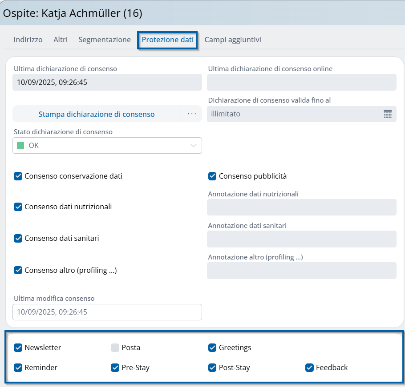
Task: Open the Altri tab
Action: tap(61, 40)
